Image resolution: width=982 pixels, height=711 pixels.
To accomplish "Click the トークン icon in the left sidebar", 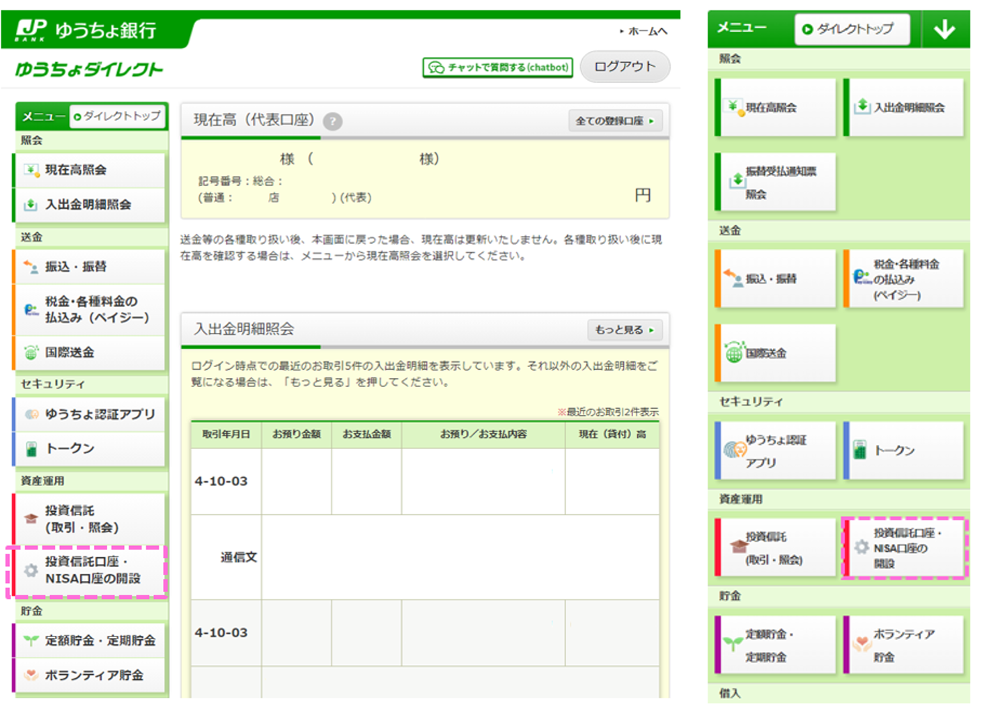I will [31, 448].
